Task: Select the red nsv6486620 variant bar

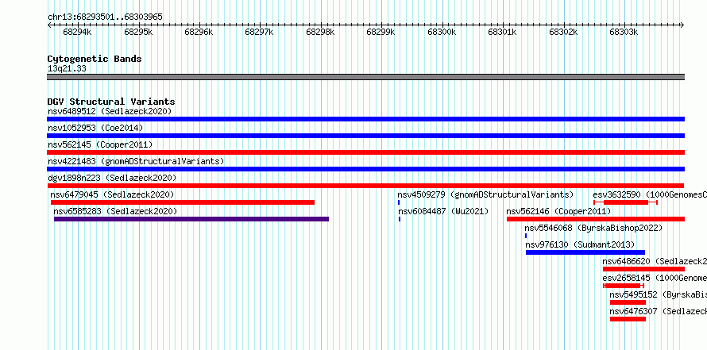Action: point(644,269)
